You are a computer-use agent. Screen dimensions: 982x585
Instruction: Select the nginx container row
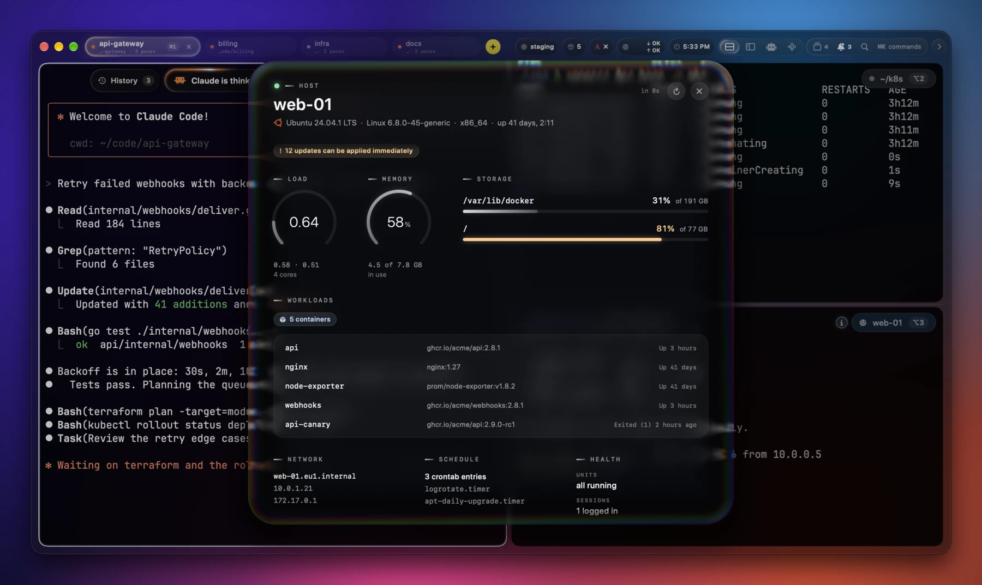(490, 367)
